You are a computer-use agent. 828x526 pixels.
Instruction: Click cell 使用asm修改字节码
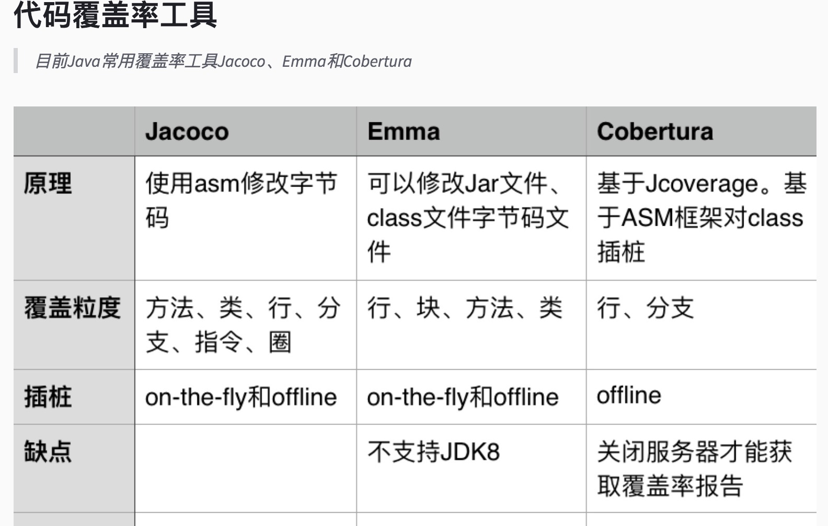[246, 218]
